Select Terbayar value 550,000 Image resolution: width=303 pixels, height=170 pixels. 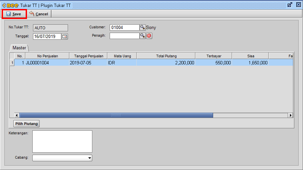pos(214,63)
